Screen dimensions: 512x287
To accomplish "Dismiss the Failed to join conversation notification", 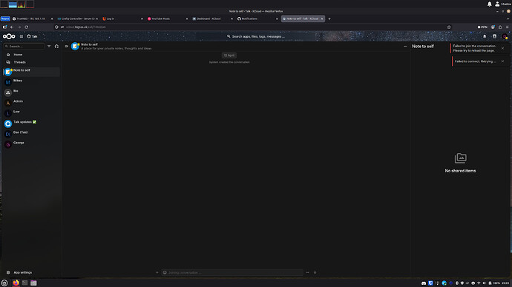I will (x=503, y=48).
